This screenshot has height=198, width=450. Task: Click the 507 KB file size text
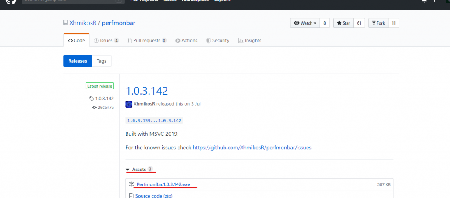[384, 184]
